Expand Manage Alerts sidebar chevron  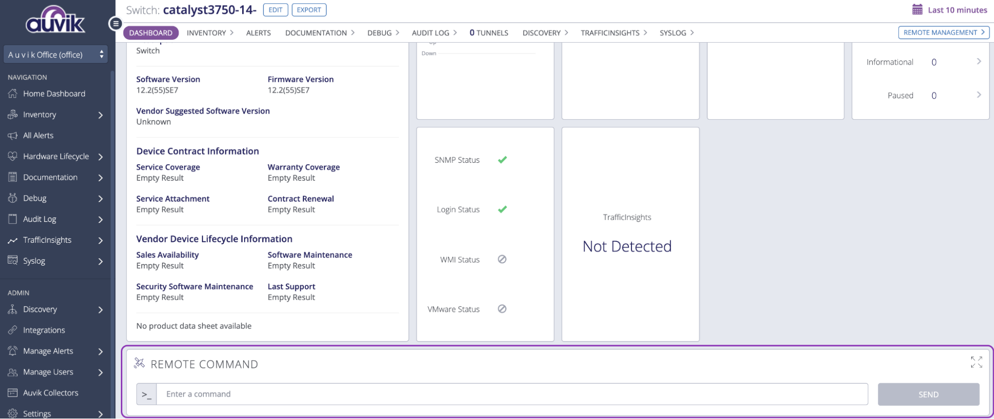pyautogui.click(x=100, y=351)
